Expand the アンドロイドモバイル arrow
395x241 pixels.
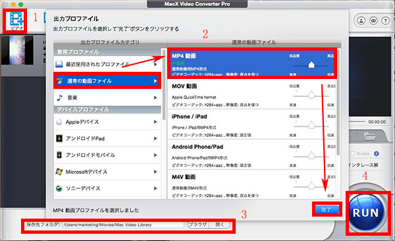[155, 155]
